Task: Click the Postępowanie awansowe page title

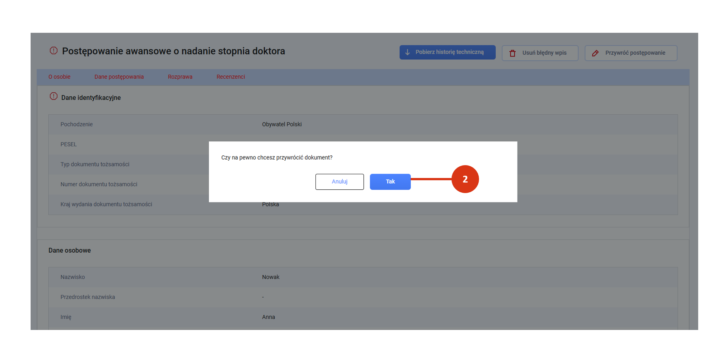Action: [173, 51]
